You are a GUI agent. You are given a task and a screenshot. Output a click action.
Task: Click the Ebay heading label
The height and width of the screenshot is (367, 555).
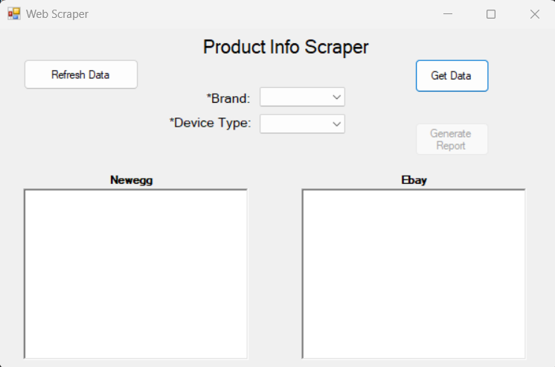pyautogui.click(x=414, y=180)
